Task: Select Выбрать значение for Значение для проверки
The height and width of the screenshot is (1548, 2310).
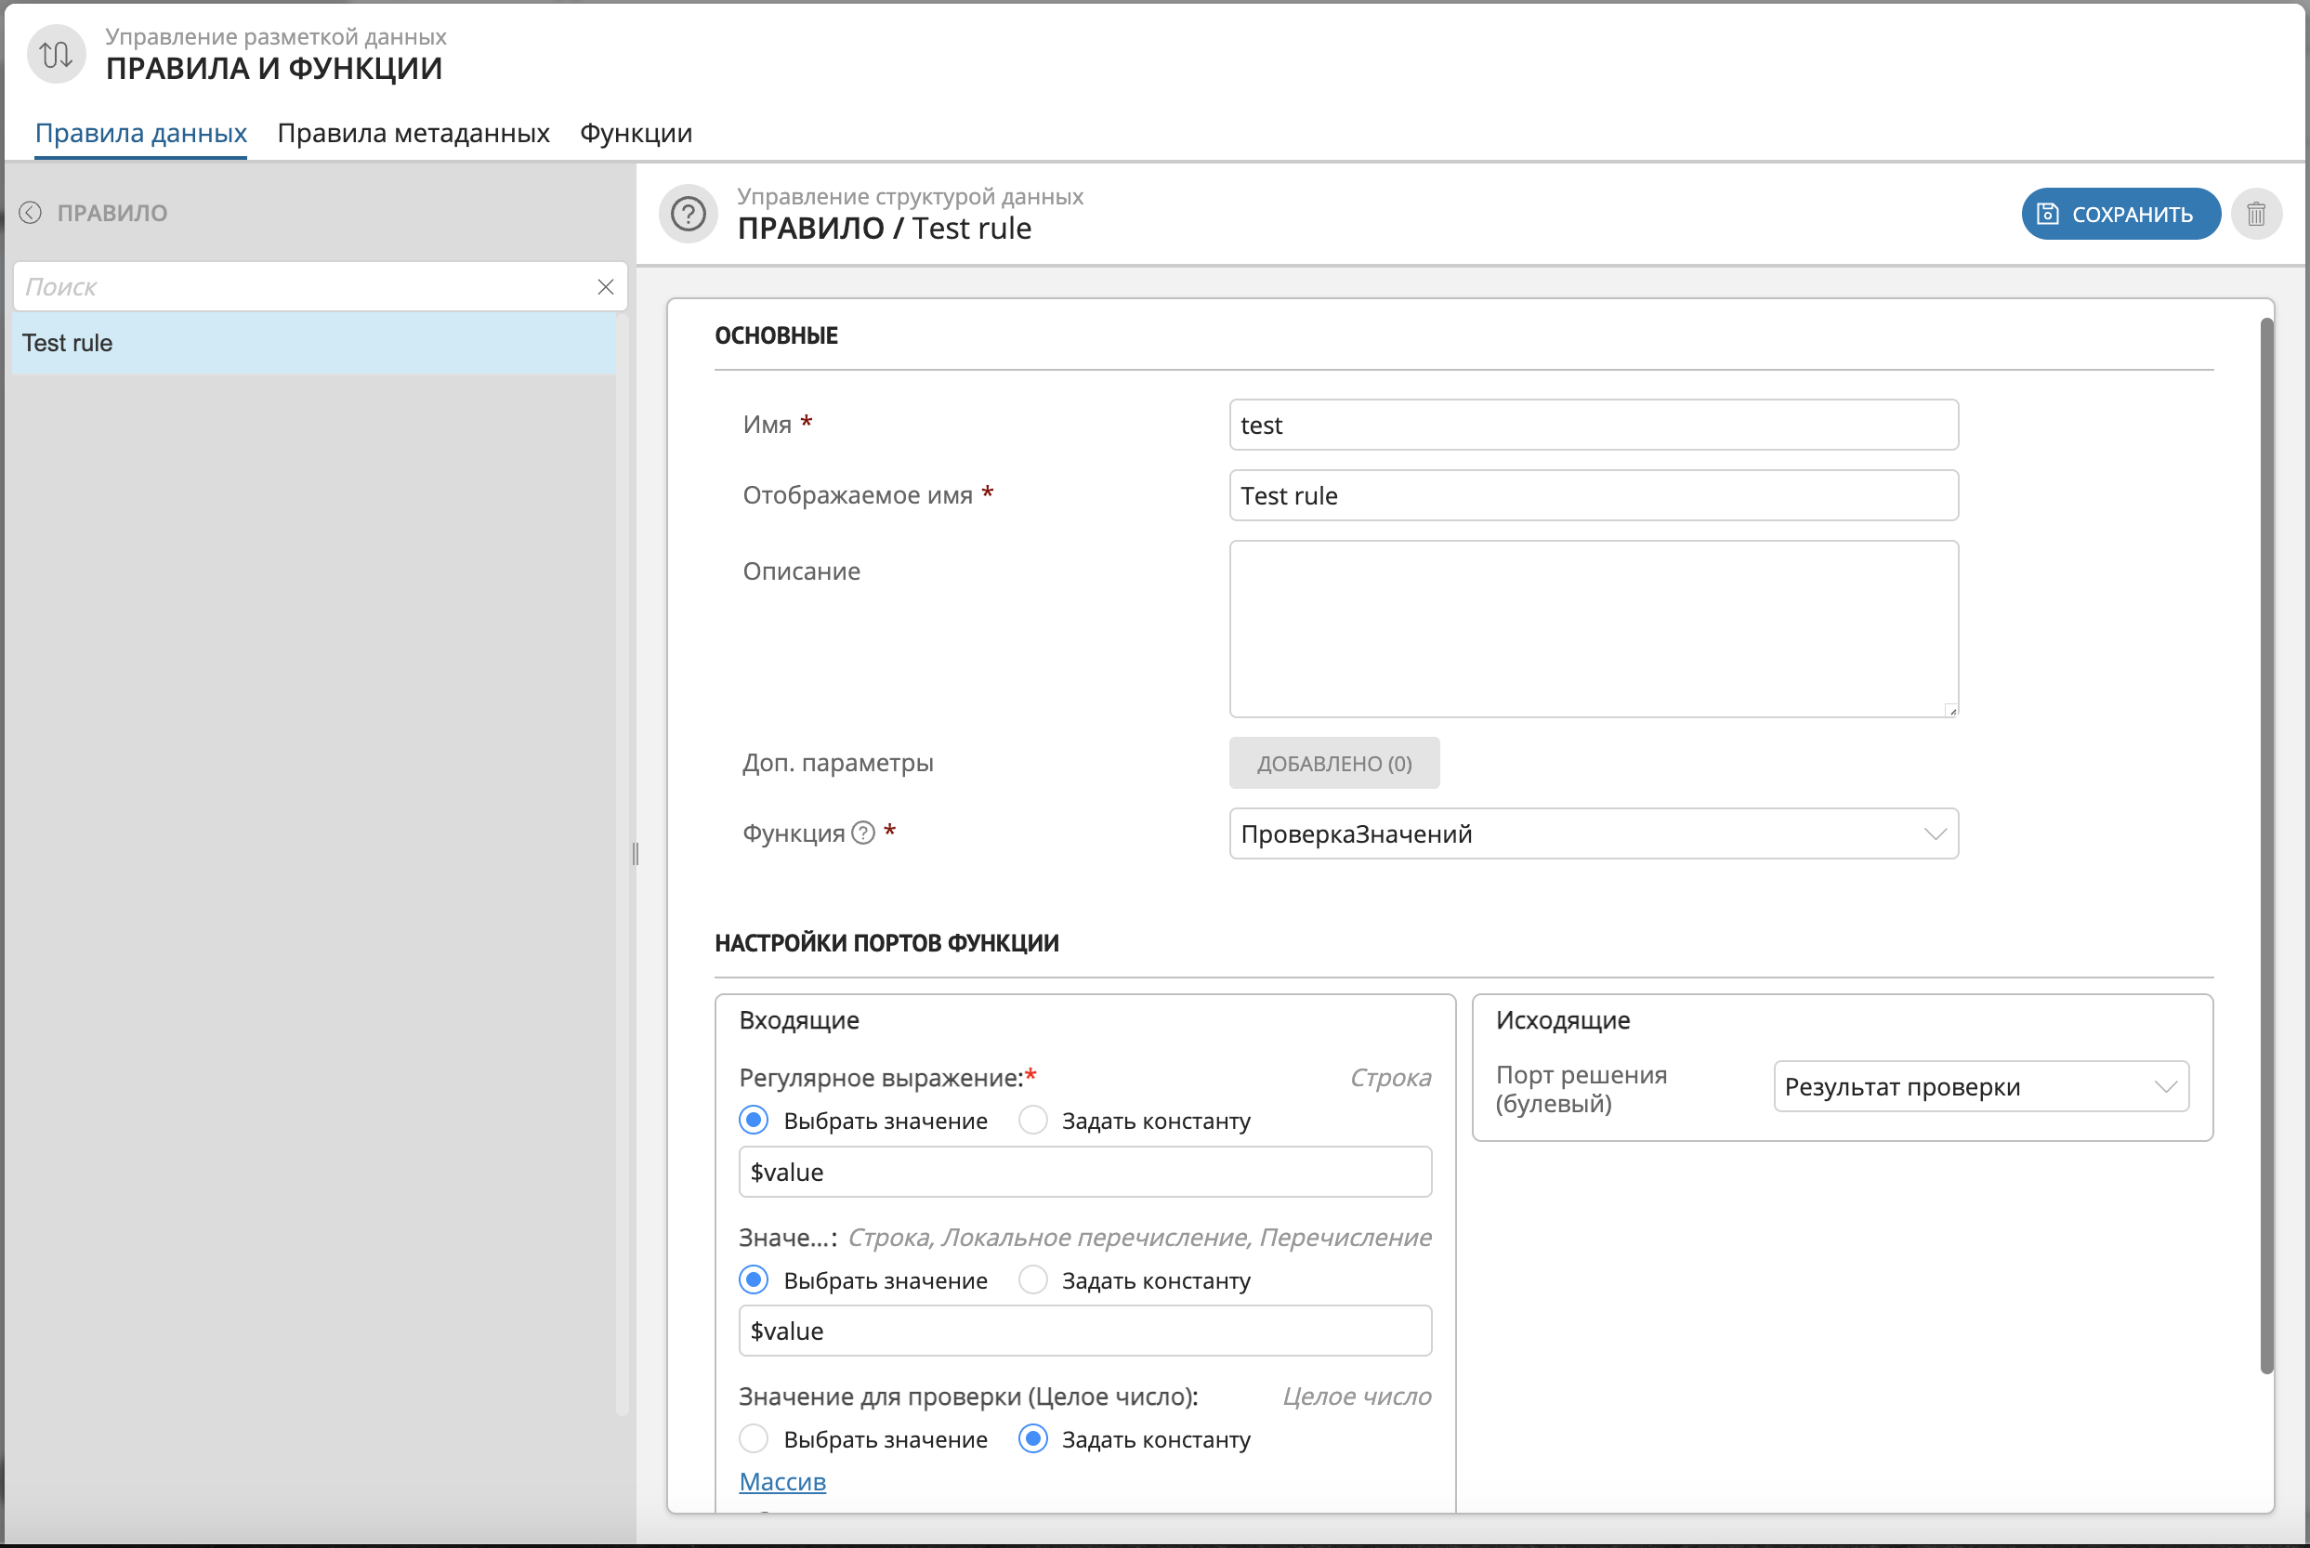Action: [755, 1439]
